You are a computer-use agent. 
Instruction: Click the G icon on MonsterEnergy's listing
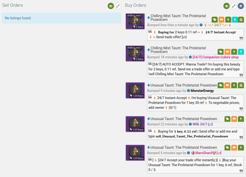point(241,85)
